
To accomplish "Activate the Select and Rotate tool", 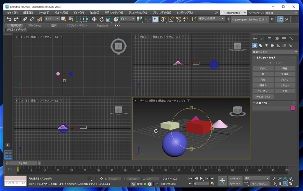I will pos(102,19).
